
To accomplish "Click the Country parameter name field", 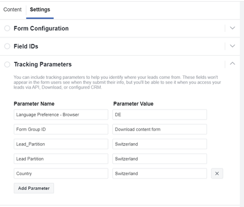I will click(x=61, y=173).
